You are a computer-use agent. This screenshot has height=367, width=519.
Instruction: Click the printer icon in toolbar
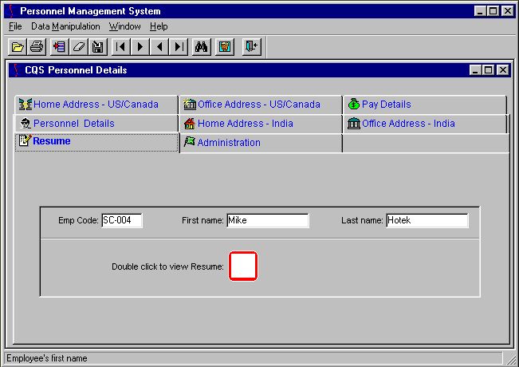pos(37,47)
